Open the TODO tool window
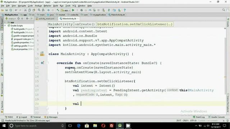The width and height of the screenshot is (230, 129). [x=9, y=117]
